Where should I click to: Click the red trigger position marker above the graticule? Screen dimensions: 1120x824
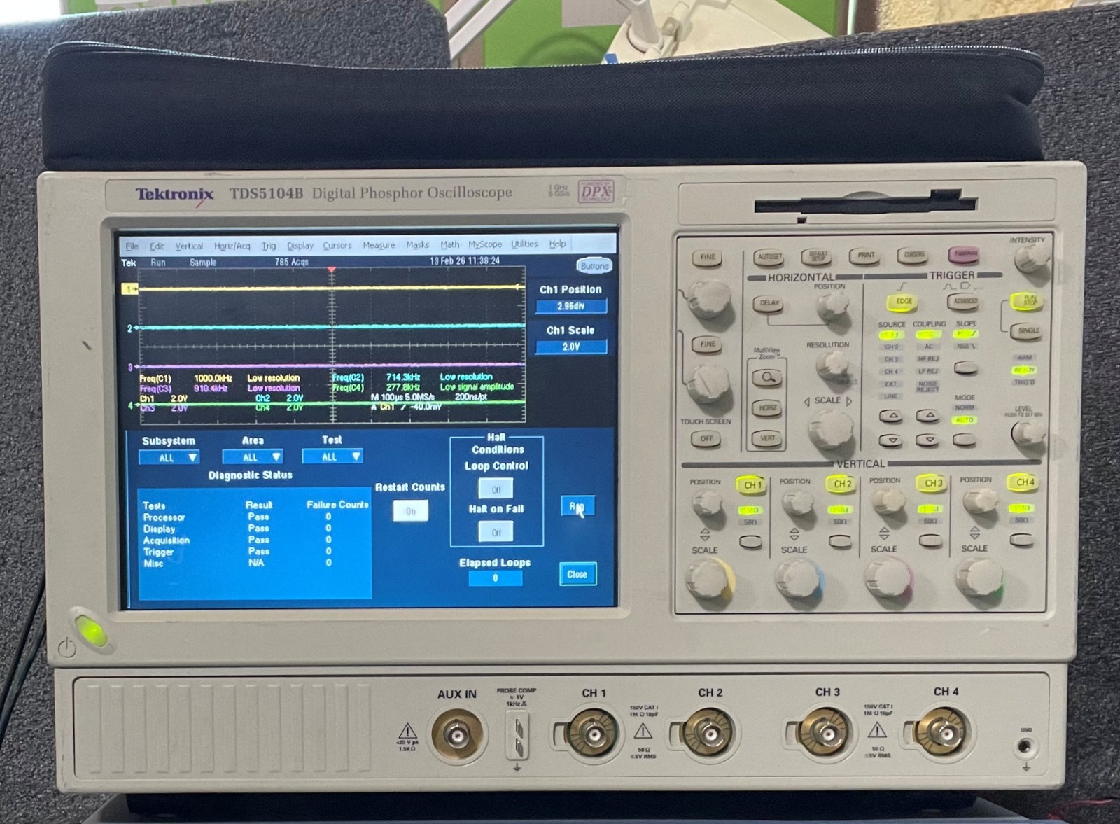pos(332,270)
